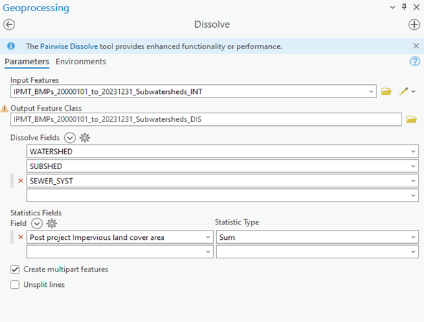Browse for Input Features folder icon
Viewport: 424px width, 322px height.
pyautogui.click(x=387, y=91)
